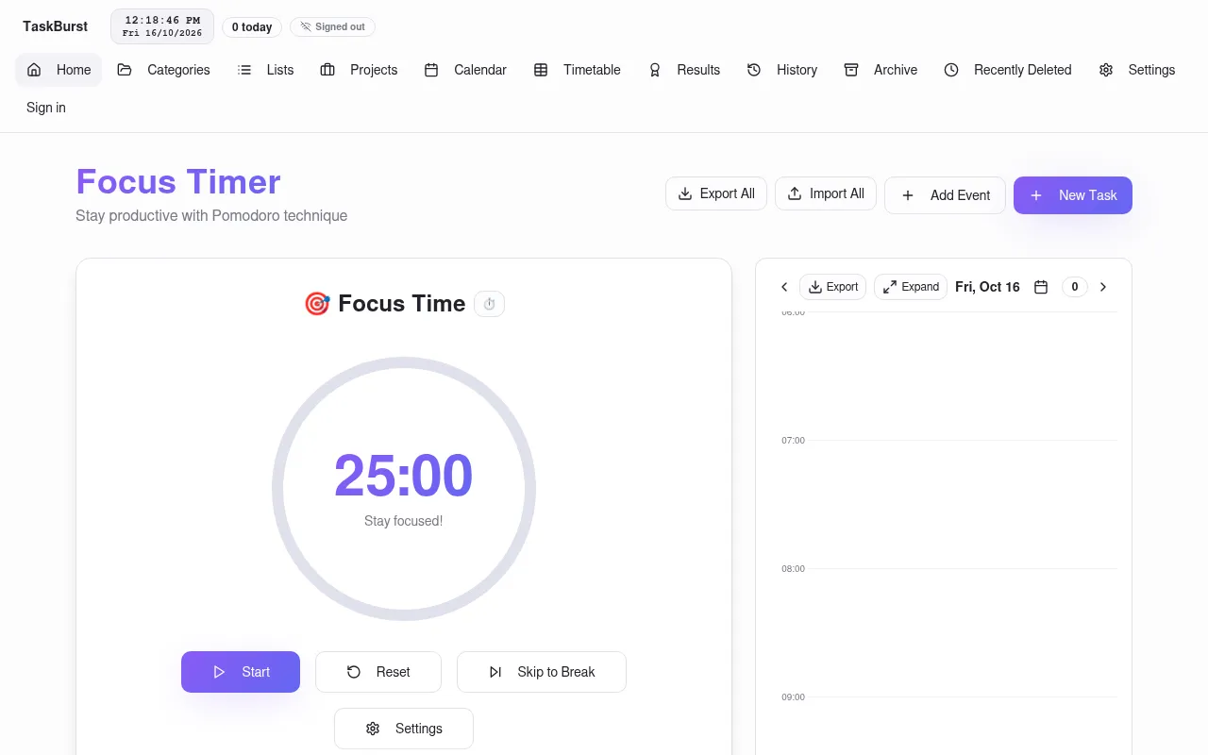Click the stopwatch icon beside Focus Time
Image resolution: width=1208 pixels, height=755 pixels.
[x=489, y=304]
